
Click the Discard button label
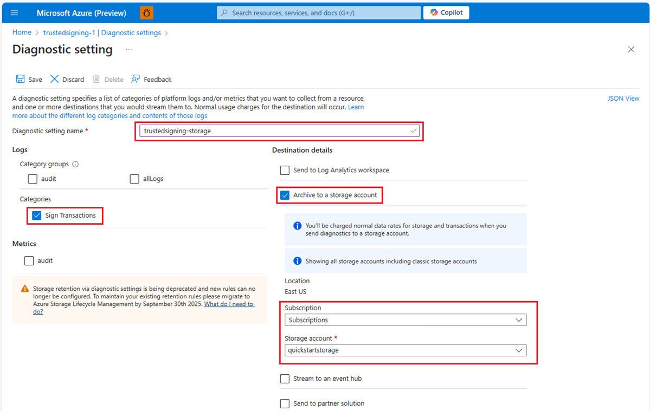point(73,80)
